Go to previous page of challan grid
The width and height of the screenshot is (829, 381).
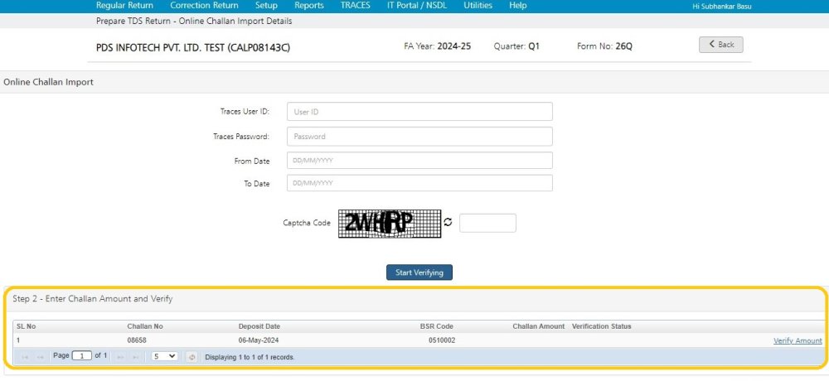40,357
